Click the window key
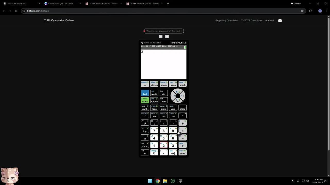Image resolution: width=330 pixels, height=185 pixels. coord(154,84)
